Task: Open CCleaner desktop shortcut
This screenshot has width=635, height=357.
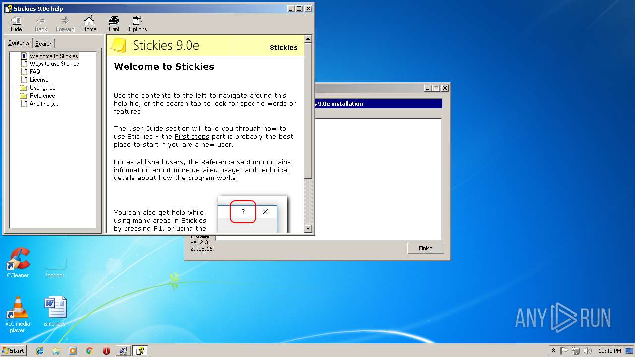Action: (18, 263)
